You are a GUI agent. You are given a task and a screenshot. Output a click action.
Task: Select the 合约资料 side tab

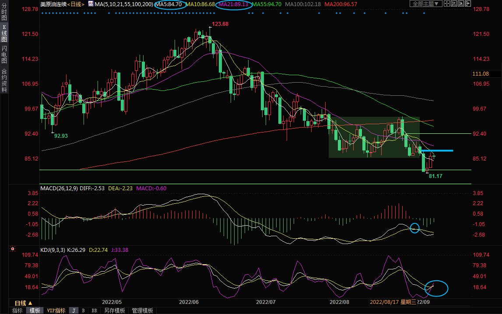pyautogui.click(x=4, y=80)
